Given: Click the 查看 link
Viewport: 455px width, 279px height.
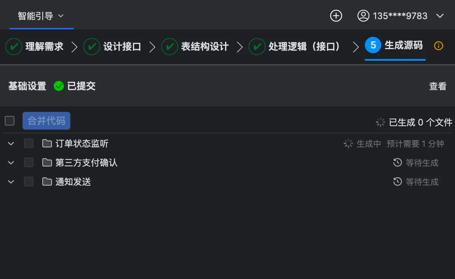Looking at the screenshot, I should tap(438, 86).
